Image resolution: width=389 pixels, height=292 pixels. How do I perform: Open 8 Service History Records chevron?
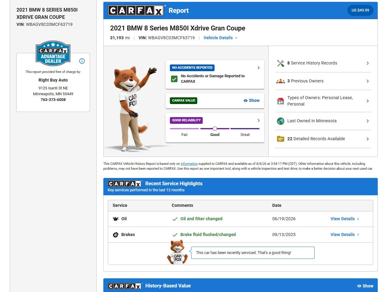[x=368, y=63]
